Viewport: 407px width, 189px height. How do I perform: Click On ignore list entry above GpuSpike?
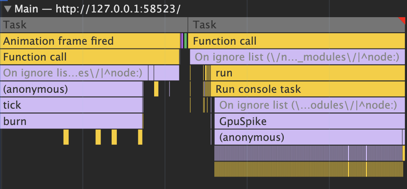pos(309,105)
